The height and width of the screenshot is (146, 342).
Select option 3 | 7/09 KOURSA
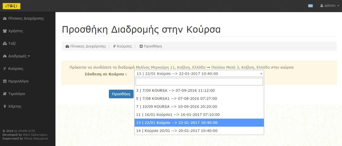click(x=199, y=91)
